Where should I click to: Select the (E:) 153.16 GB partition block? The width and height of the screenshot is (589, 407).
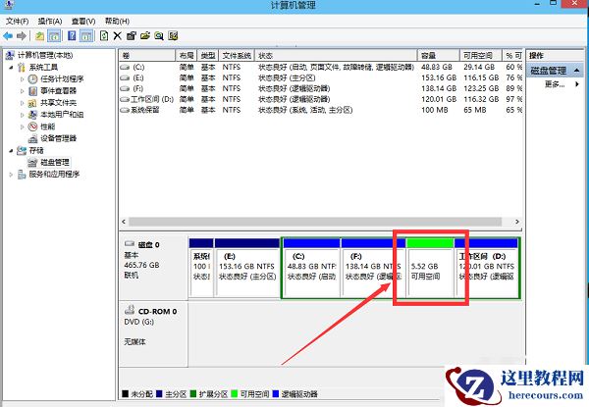click(247, 268)
